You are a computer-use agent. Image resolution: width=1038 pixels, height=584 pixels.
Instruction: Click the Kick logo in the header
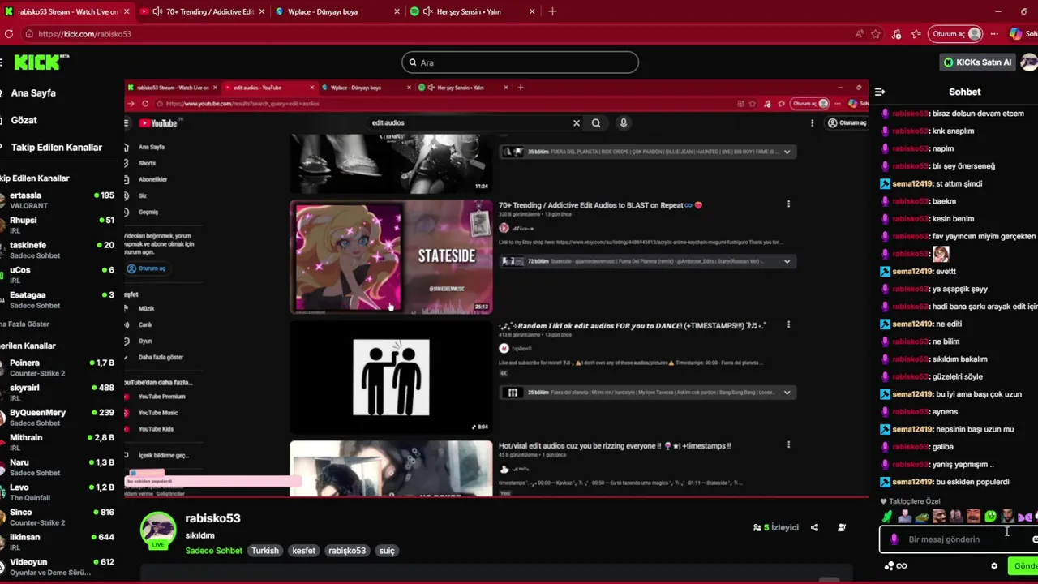coord(41,62)
